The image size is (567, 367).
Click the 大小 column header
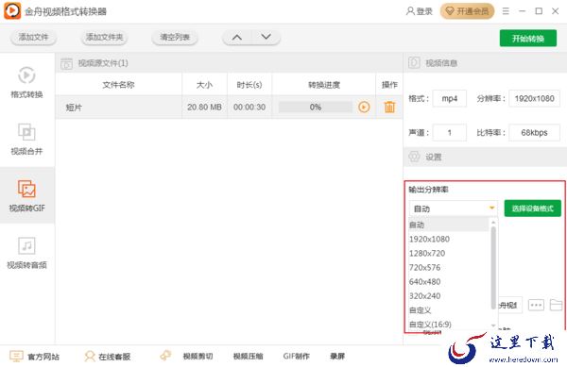click(204, 85)
